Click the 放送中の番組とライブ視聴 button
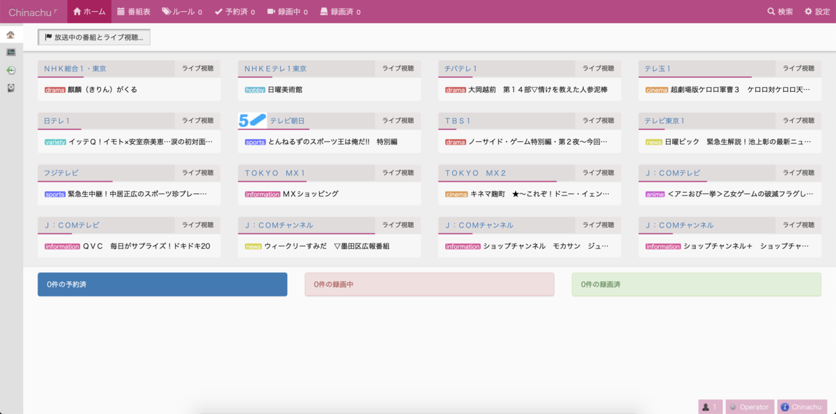836x414 pixels. [94, 38]
